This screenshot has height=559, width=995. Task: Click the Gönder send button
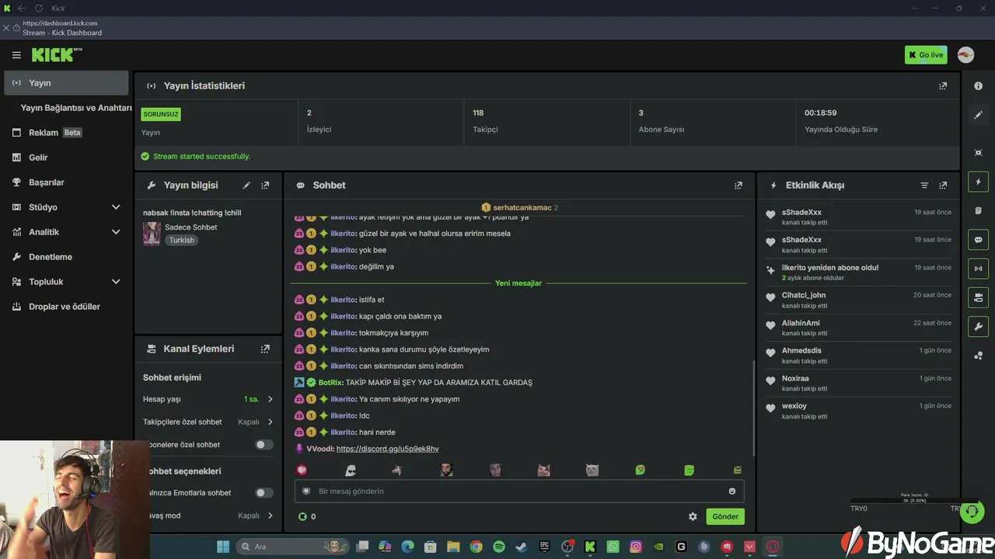pyautogui.click(x=725, y=516)
